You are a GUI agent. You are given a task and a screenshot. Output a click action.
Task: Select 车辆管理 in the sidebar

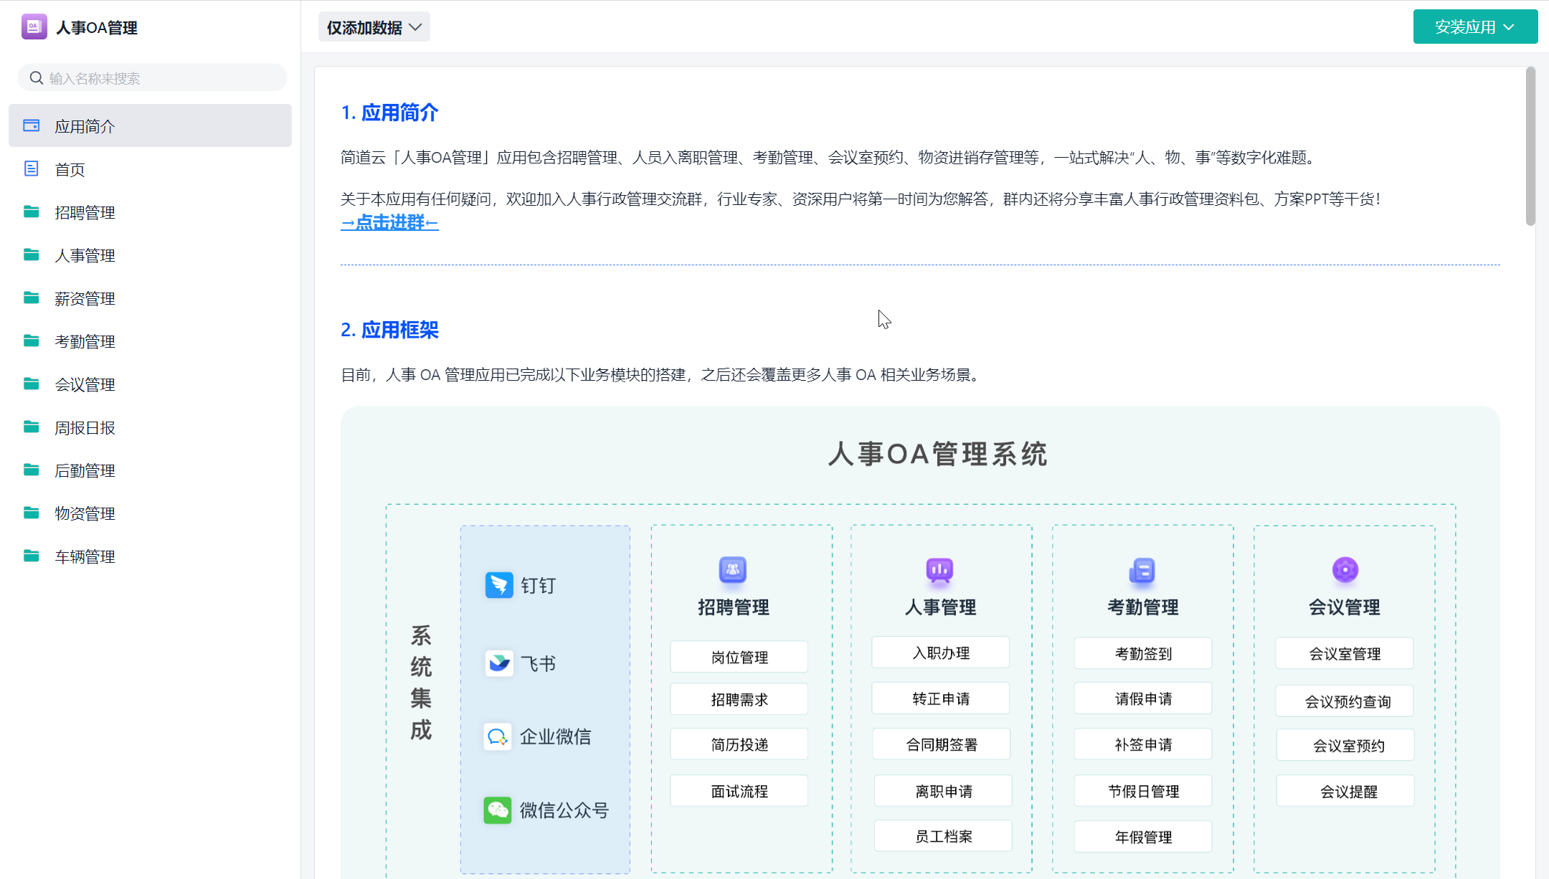tap(85, 556)
